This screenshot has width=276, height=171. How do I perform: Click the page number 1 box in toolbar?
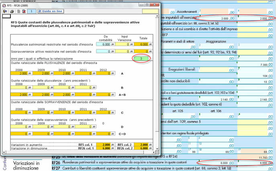click(32, 12)
